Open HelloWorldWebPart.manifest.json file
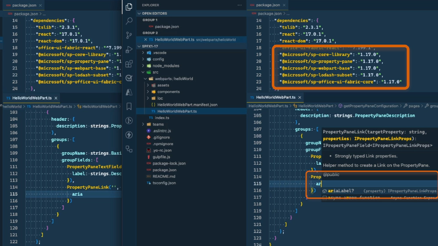 tap(187, 105)
